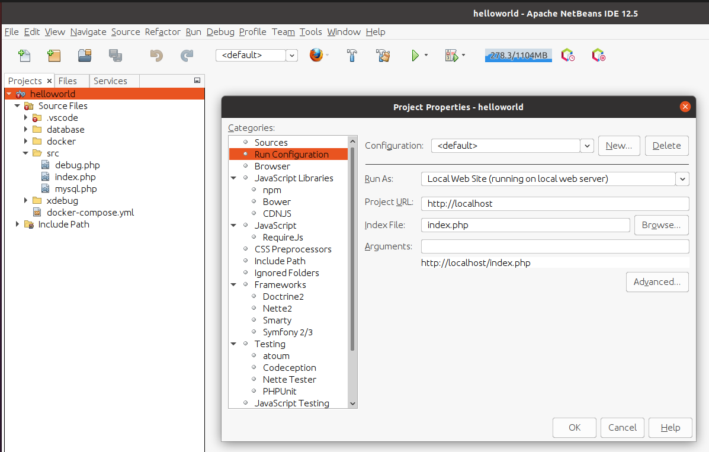This screenshot has height=452, width=709.
Task: Open the Run Project dropdown arrow
Action: click(426, 55)
